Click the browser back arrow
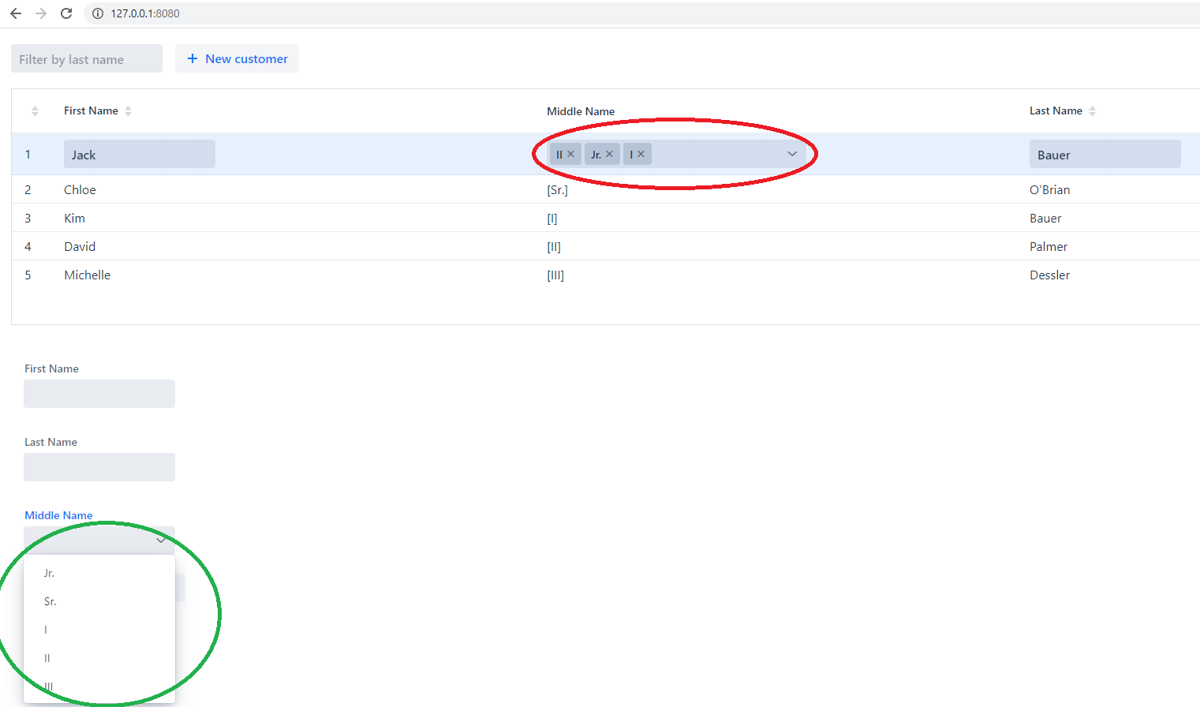This screenshot has height=707, width=1200. tap(16, 13)
